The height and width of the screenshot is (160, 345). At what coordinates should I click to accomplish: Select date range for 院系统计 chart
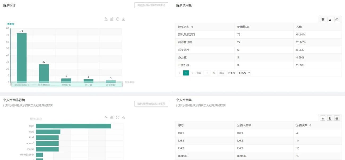coord(151,5)
